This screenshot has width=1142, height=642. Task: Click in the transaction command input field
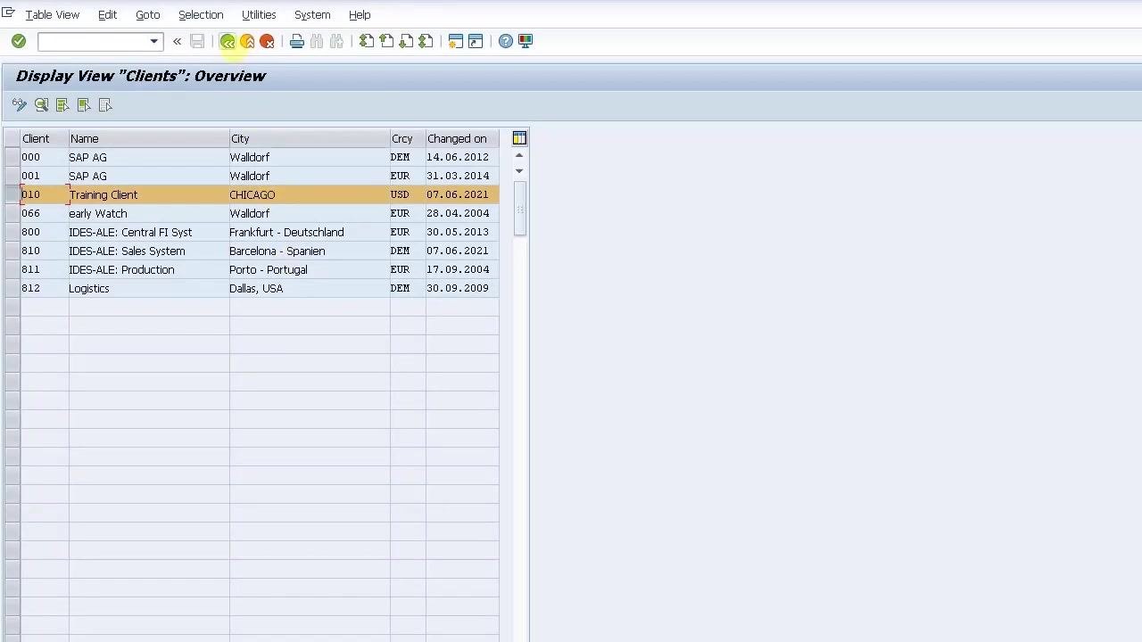93,41
